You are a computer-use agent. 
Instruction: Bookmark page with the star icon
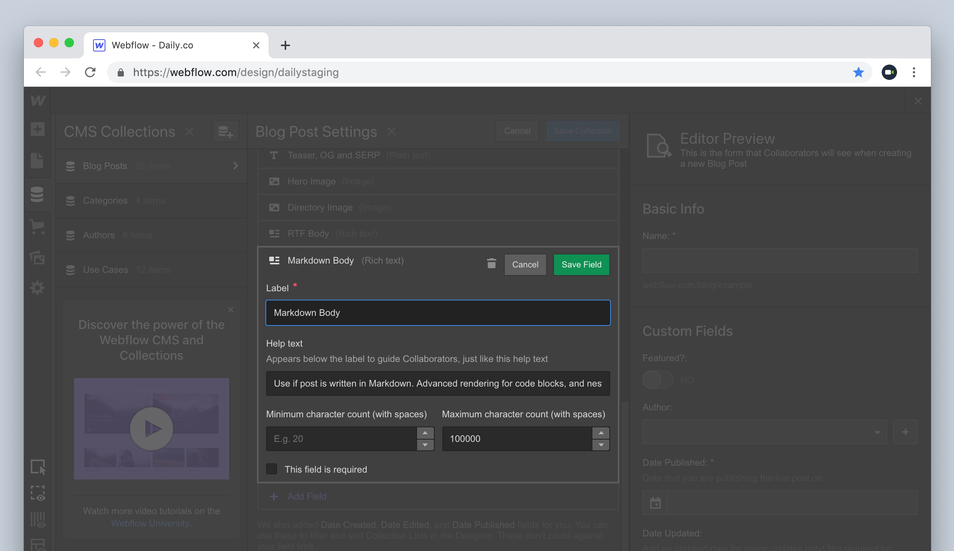coord(858,72)
